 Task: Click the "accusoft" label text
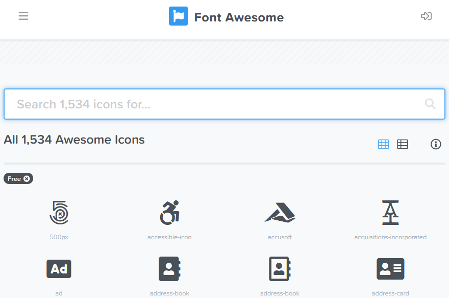[x=280, y=237]
